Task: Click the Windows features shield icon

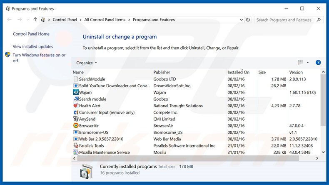Action: (x=7, y=55)
